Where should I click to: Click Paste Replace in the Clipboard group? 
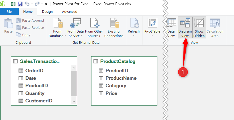[x=30, y=27]
